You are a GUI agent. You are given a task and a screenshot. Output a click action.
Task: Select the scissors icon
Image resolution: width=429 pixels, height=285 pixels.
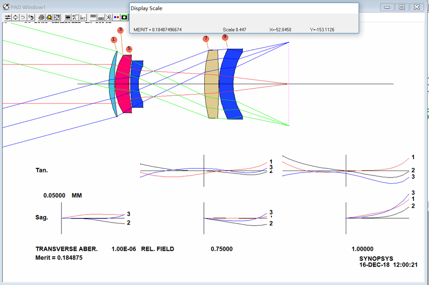point(109,17)
